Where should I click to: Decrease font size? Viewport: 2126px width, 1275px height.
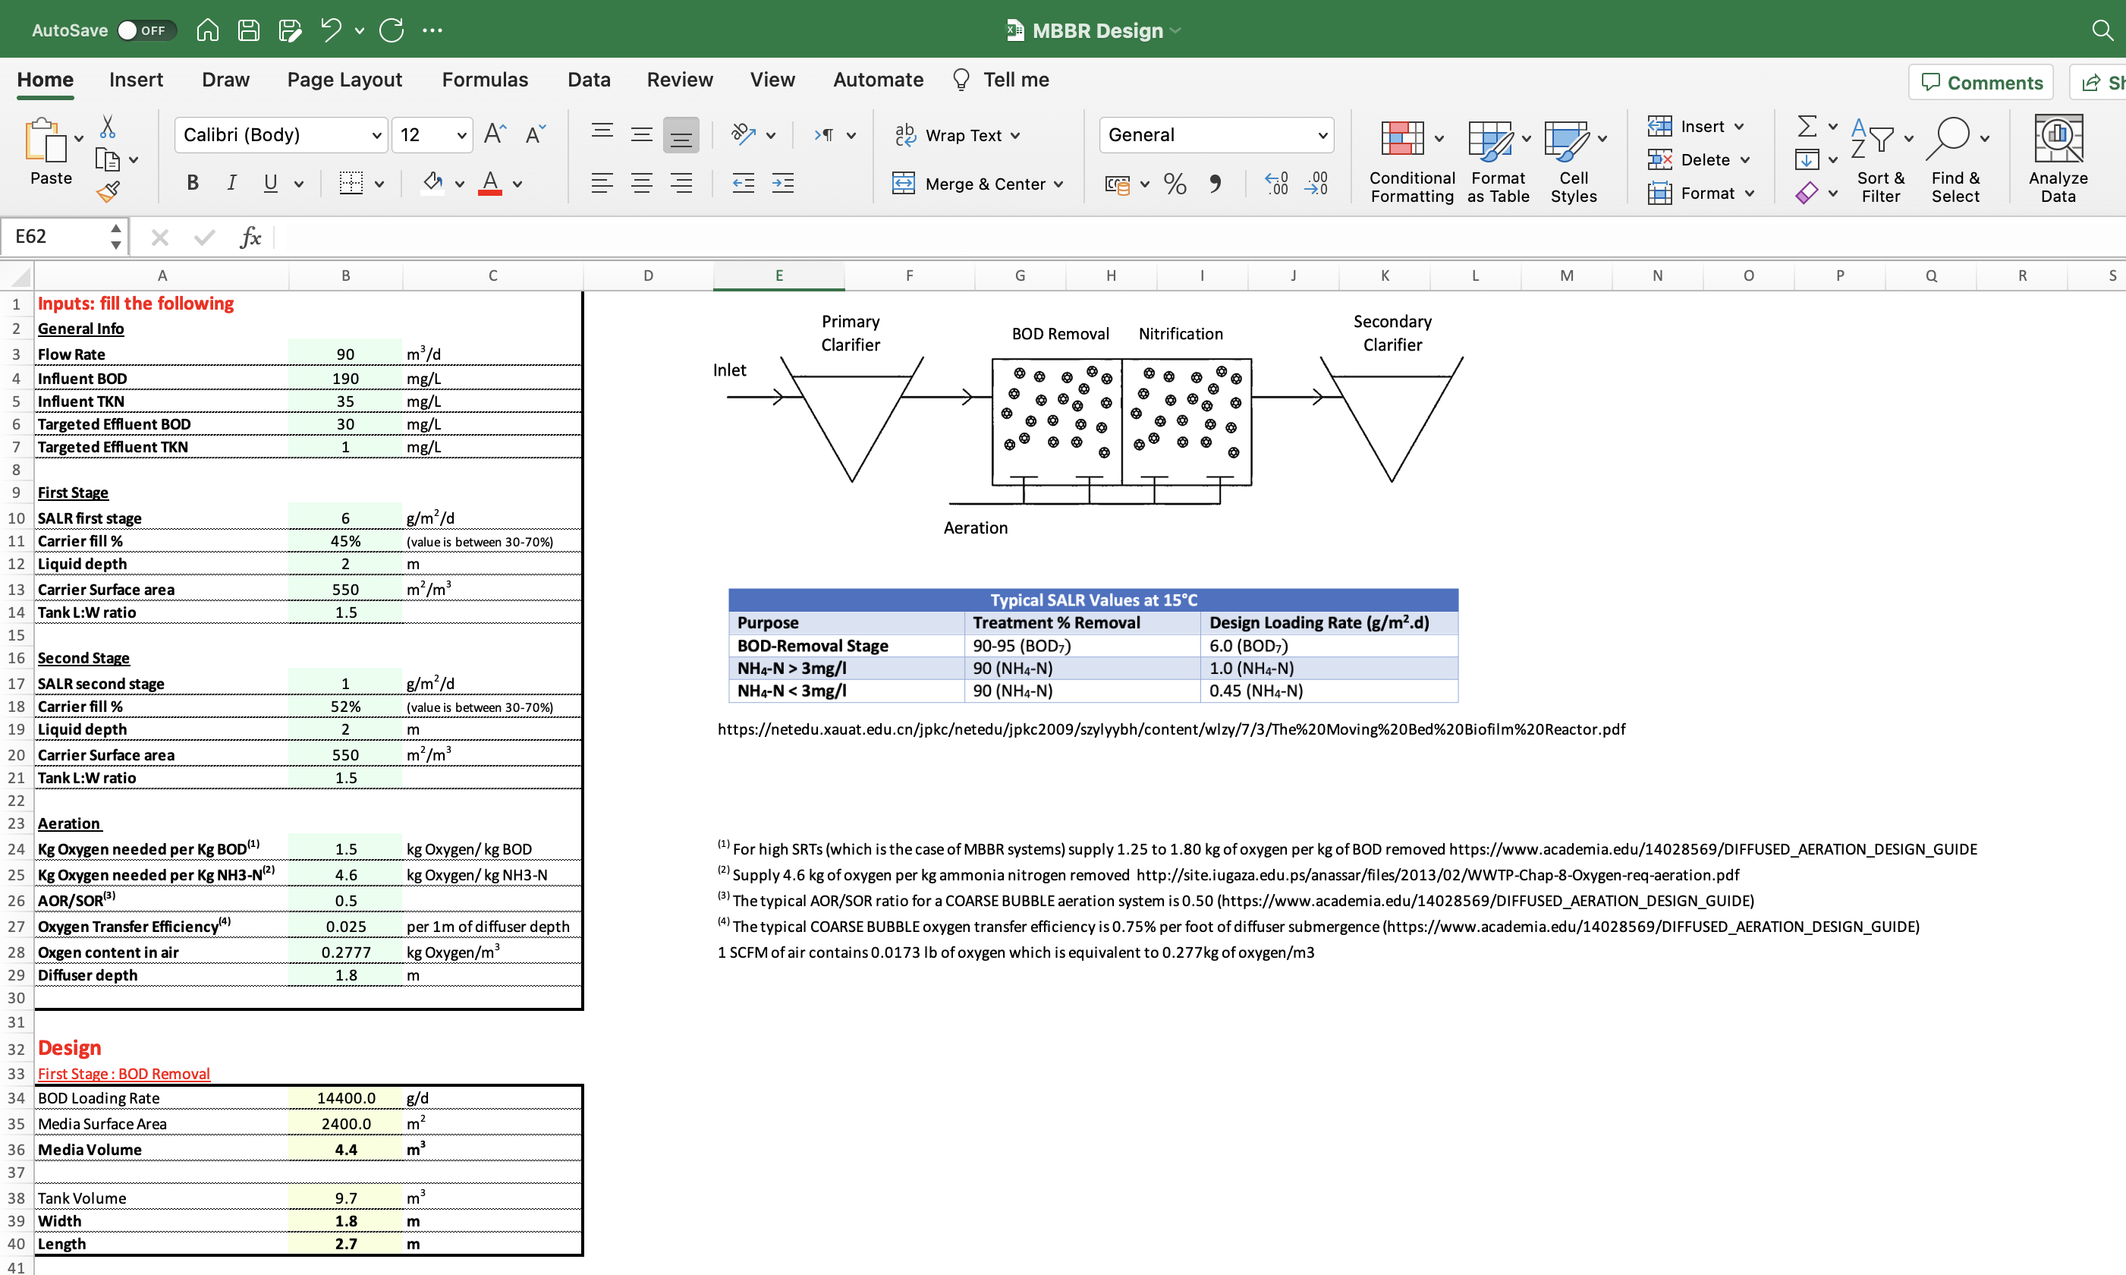(x=535, y=134)
